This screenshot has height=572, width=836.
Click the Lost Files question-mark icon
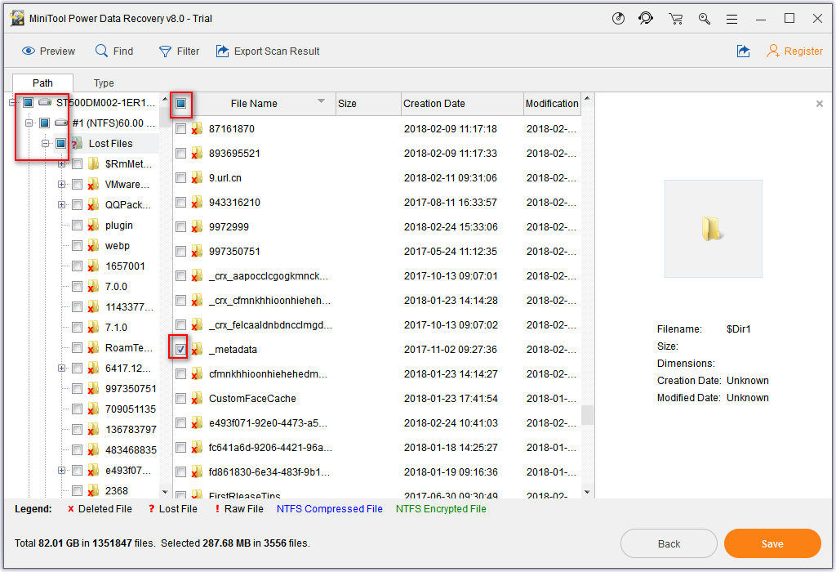(x=77, y=143)
